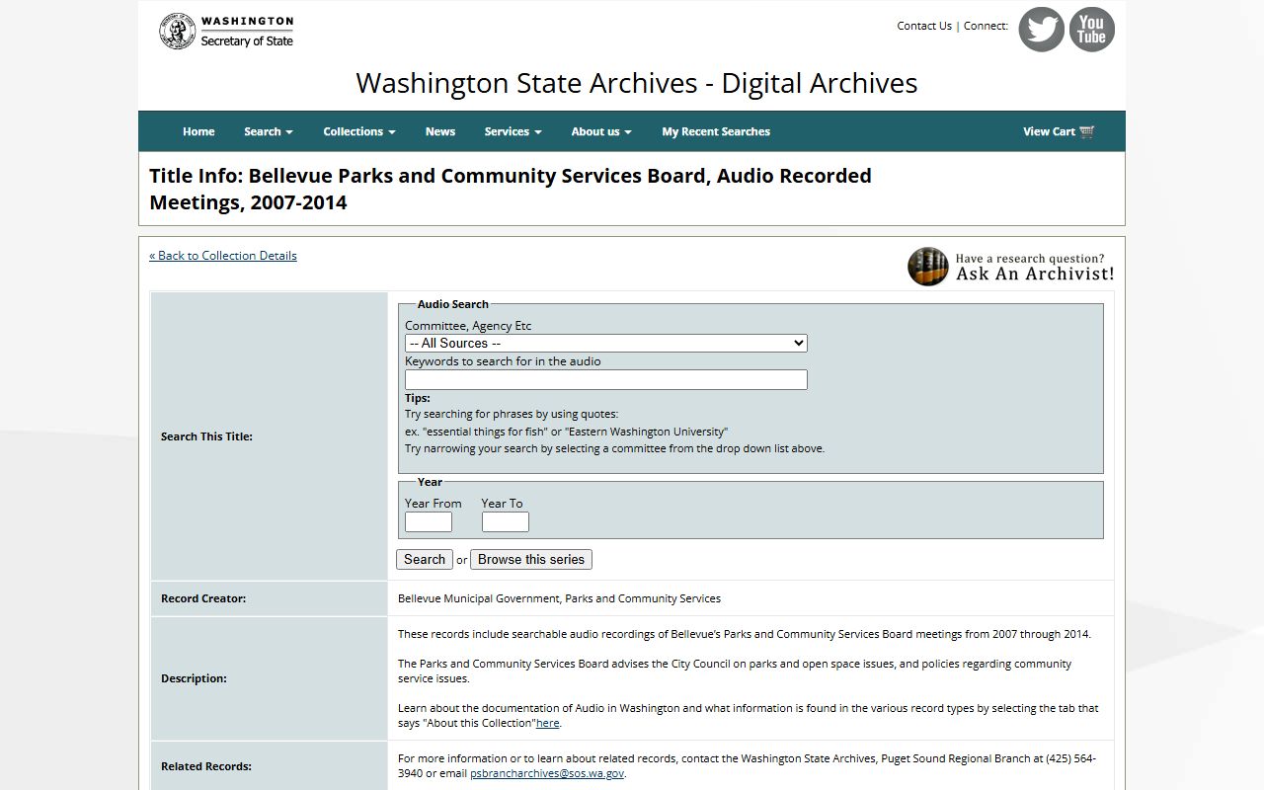Click the Title Info heading text
The height and width of the screenshot is (790, 1264).
511,189
